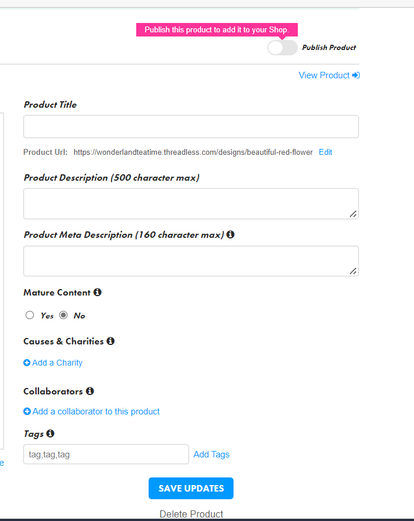Click the Collaborators info icon
414x521 pixels.
point(90,391)
